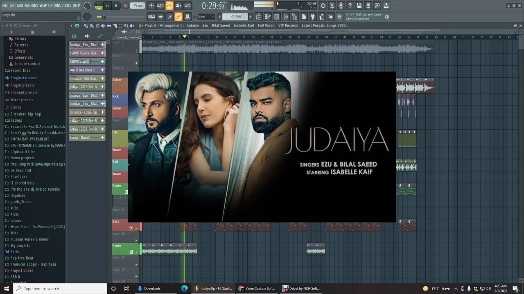The image size is (524, 294).
Task: Open the EDIT menu
Action: [13, 5]
